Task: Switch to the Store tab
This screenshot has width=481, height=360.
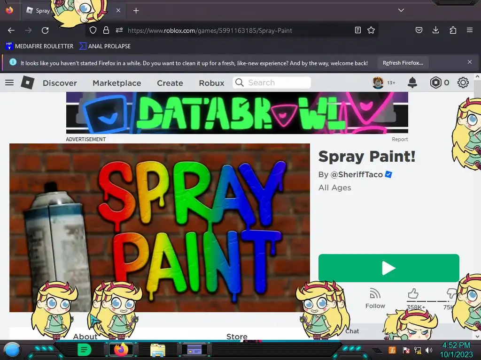Action: coord(237,337)
